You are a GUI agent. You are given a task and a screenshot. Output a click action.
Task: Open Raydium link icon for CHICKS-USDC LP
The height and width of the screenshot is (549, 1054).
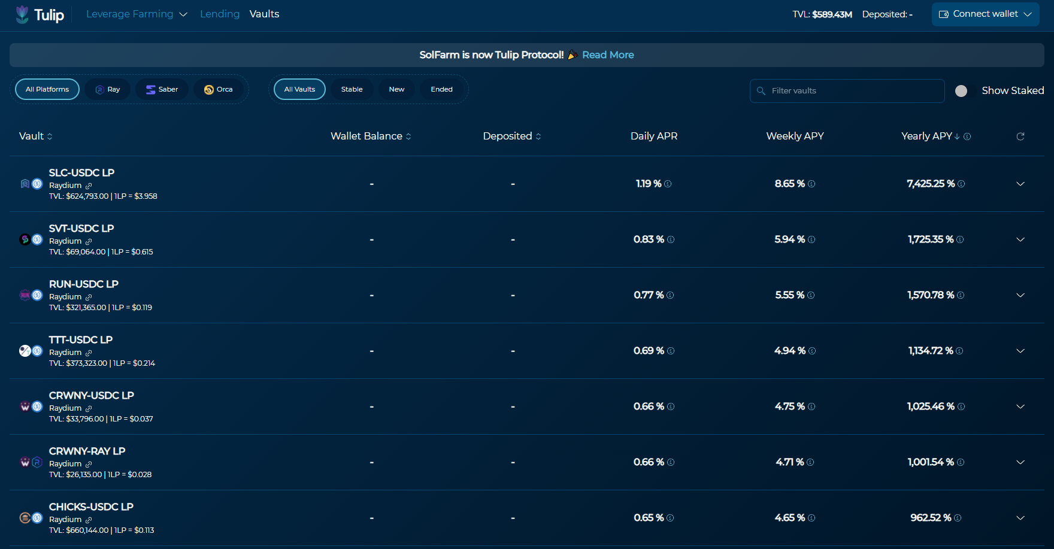coord(89,520)
